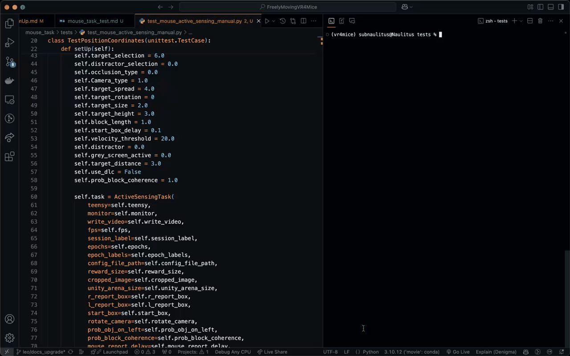The height and width of the screenshot is (356, 570).
Task: Kill the terminal with trash icon
Action: 540,21
